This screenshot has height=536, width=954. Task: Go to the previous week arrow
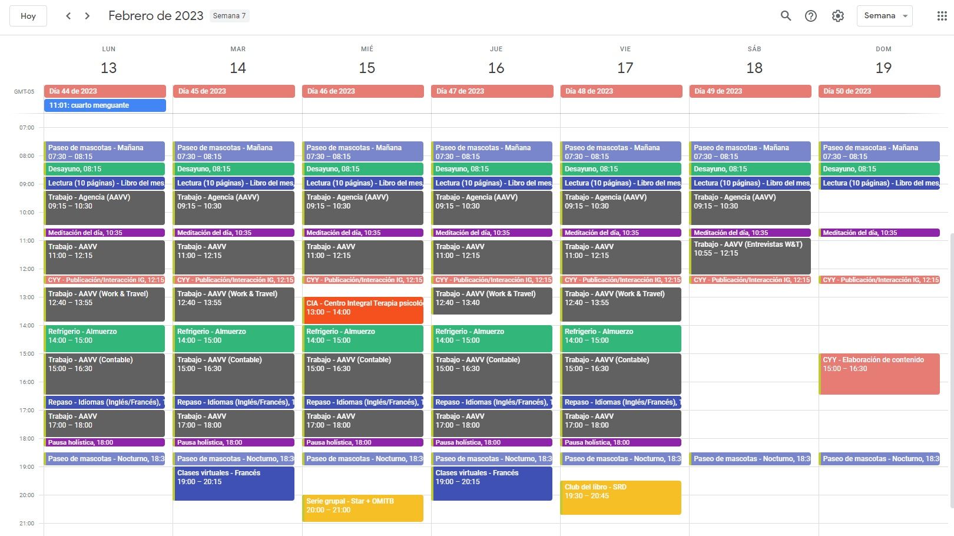point(68,16)
